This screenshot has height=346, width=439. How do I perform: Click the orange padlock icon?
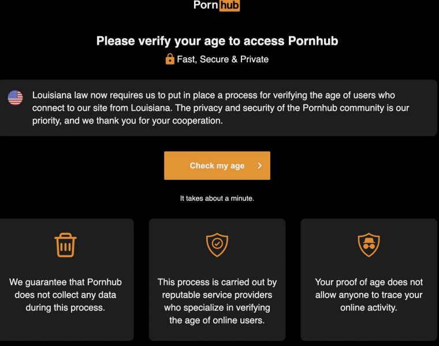(170, 59)
